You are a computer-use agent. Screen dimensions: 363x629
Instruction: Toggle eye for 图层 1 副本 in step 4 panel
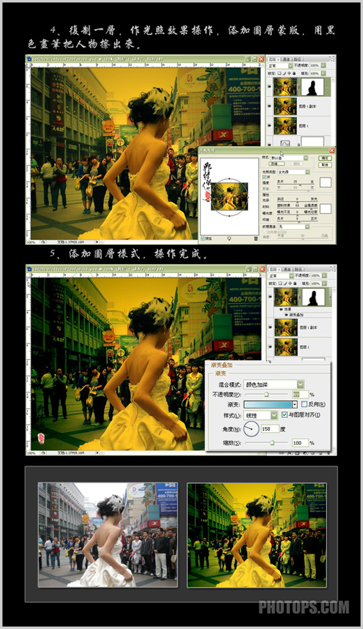[269, 106]
